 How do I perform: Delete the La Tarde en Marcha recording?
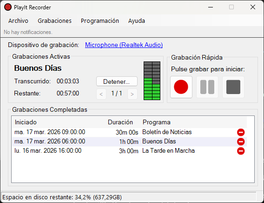(x=241, y=151)
